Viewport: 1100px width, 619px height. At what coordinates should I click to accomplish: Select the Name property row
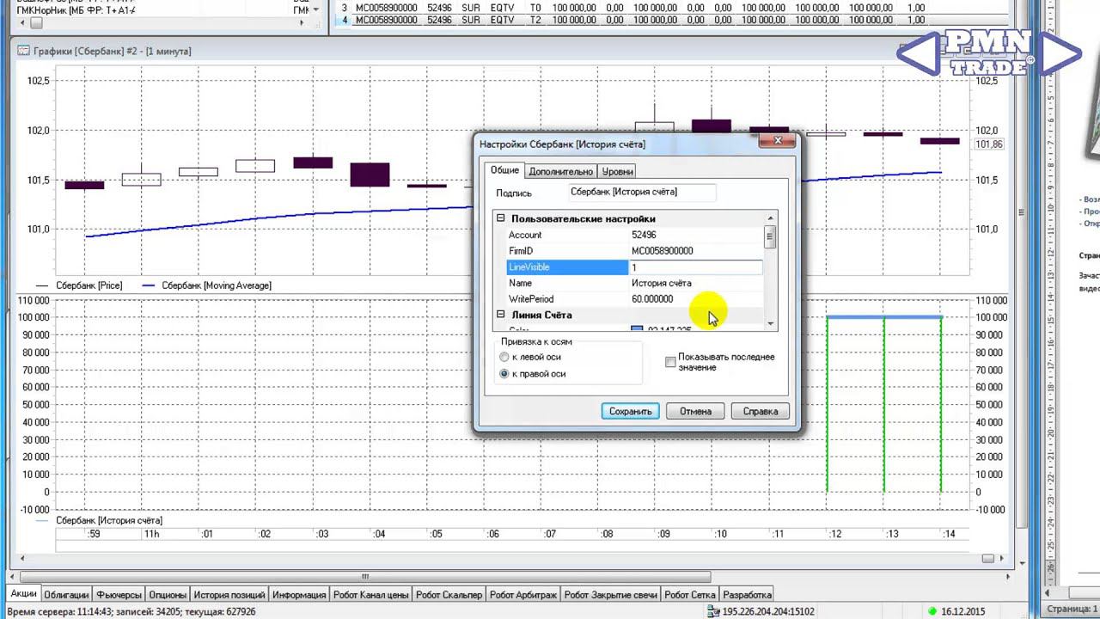(x=635, y=283)
